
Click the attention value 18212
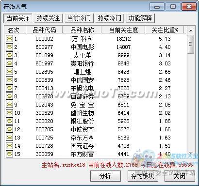pyautogui.click(x=123, y=39)
